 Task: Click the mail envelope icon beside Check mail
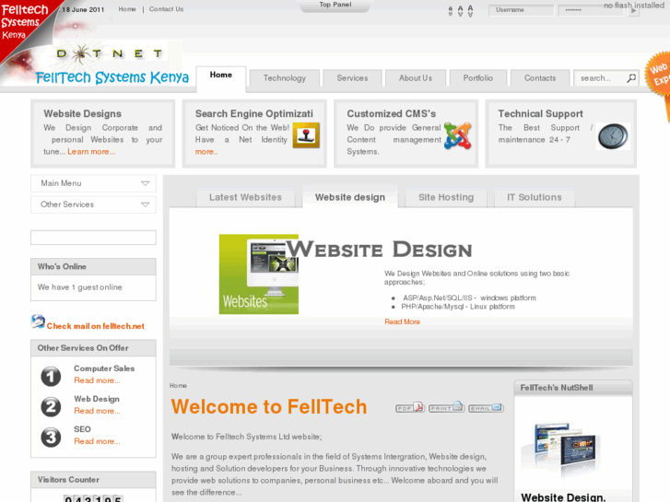[38, 321]
